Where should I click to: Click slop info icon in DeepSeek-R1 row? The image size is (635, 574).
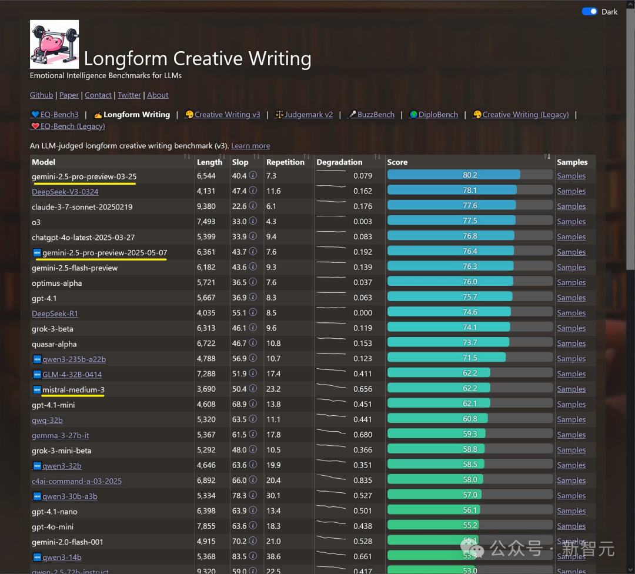coord(253,312)
